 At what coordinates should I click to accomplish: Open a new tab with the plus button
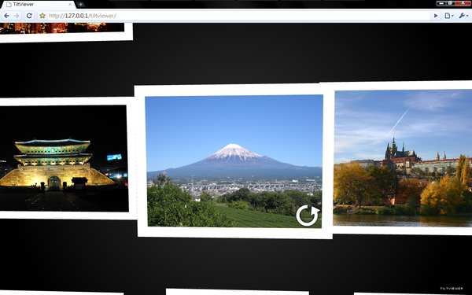coord(80,5)
